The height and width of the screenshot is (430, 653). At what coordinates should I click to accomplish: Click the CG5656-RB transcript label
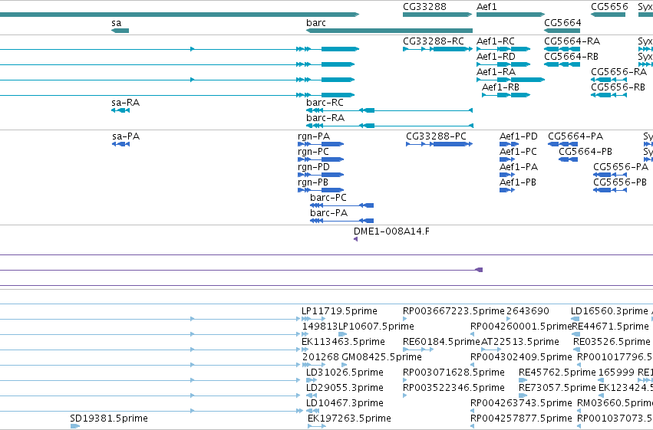point(618,87)
